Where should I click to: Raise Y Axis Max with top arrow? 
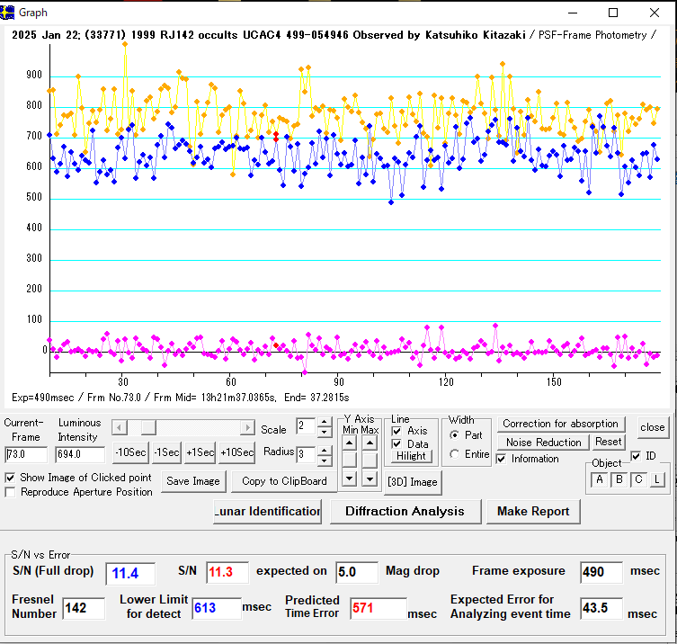(x=370, y=443)
